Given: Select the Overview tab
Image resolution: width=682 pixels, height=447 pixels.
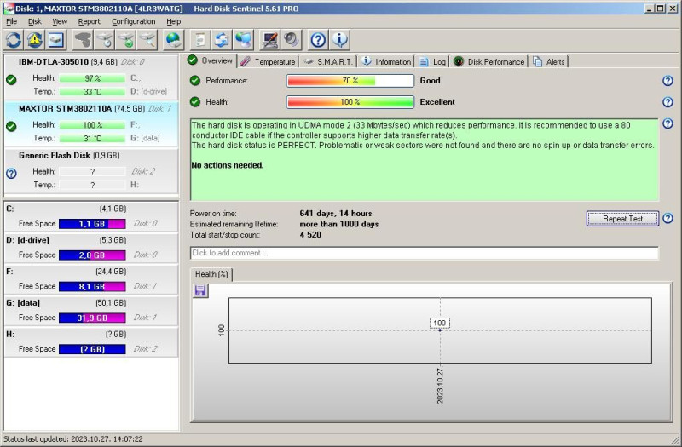Looking at the screenshot, I should [x=211, y=60].
